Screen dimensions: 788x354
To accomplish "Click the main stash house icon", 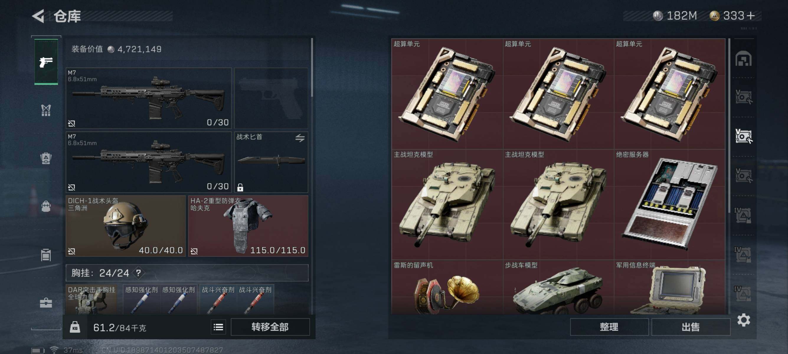I will [x=743, y=59].
